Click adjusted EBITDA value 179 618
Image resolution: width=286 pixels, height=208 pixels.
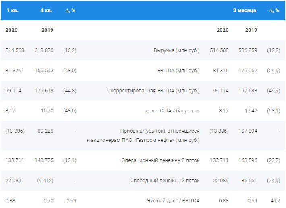pos(44,91)
